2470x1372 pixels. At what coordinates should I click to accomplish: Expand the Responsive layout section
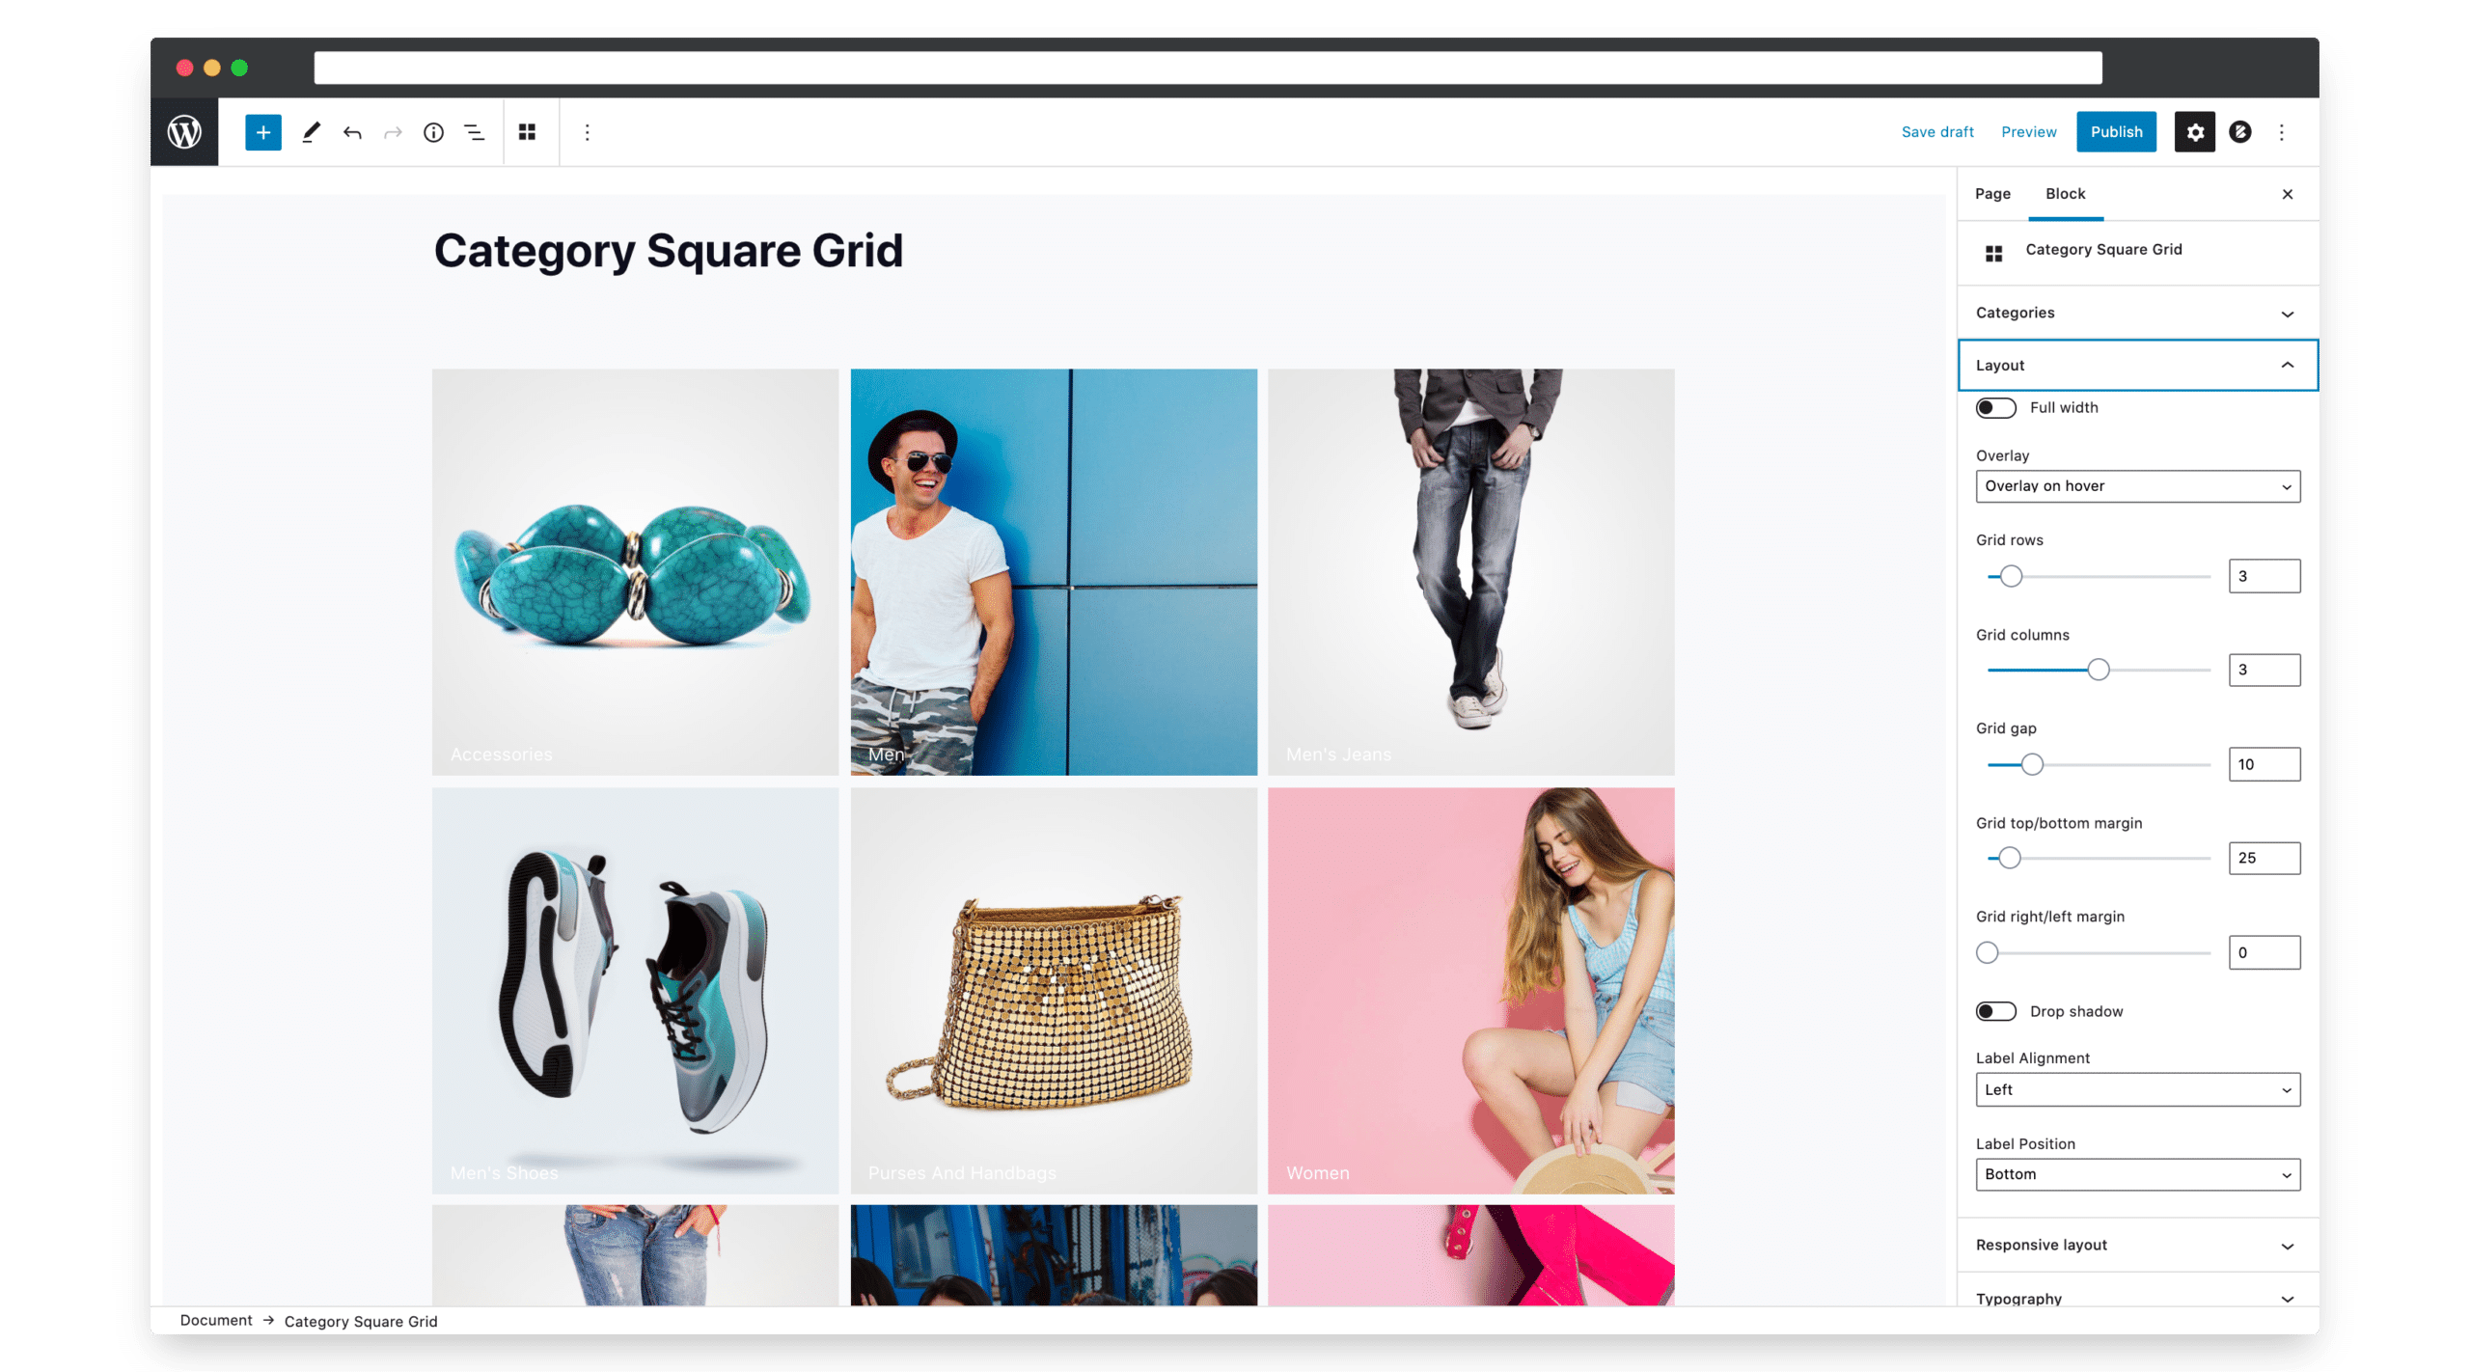pyautogui.click(x=2137, y=1245)
